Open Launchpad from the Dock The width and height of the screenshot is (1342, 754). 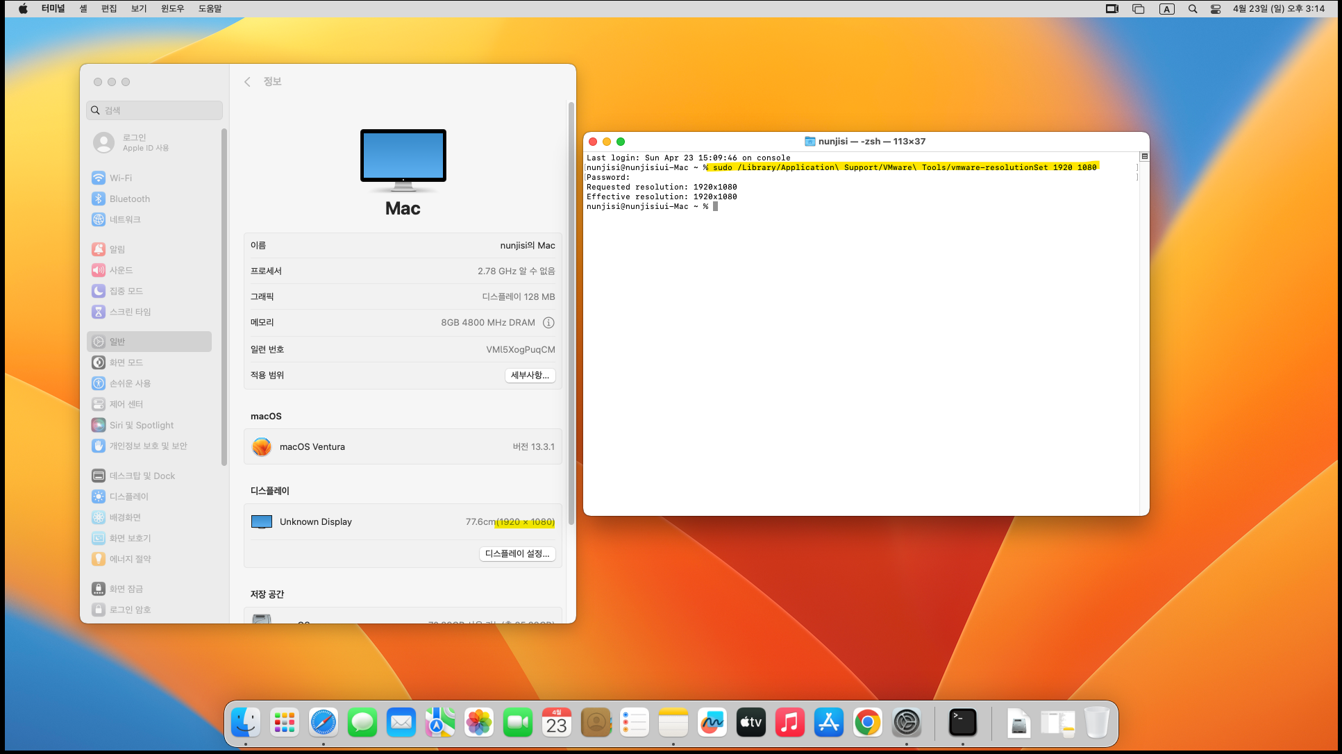click(285, 723)
